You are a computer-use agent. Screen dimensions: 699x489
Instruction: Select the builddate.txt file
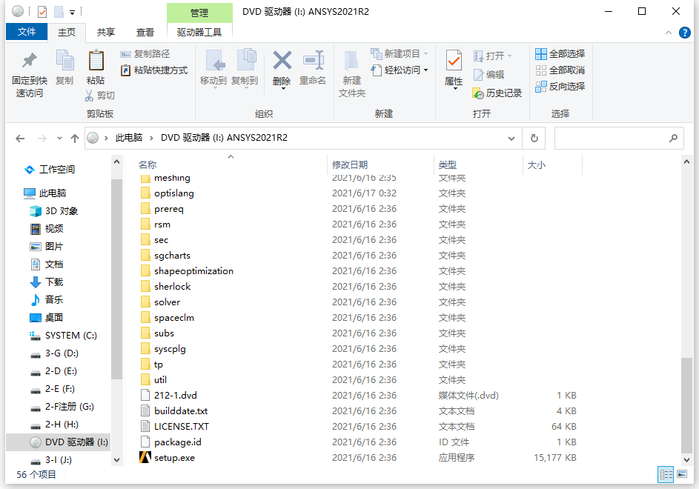[181, 410]
